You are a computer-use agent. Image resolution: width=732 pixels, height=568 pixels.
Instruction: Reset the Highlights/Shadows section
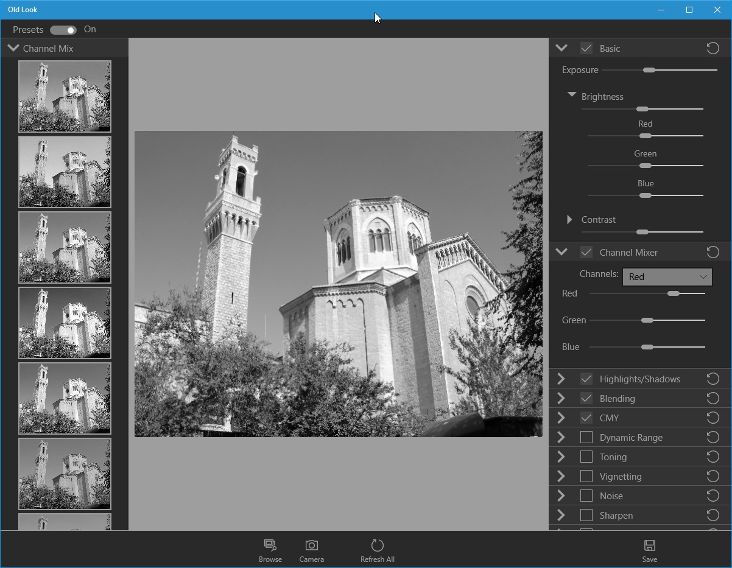tap(713, 379)
